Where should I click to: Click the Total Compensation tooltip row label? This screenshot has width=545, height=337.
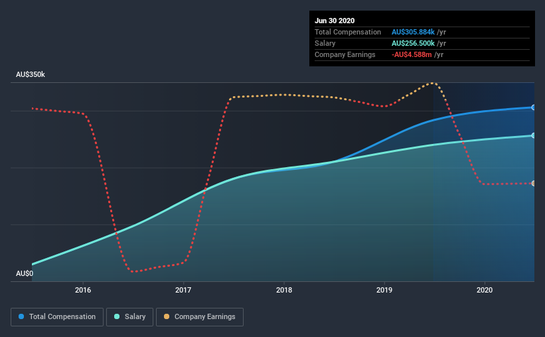348,32
